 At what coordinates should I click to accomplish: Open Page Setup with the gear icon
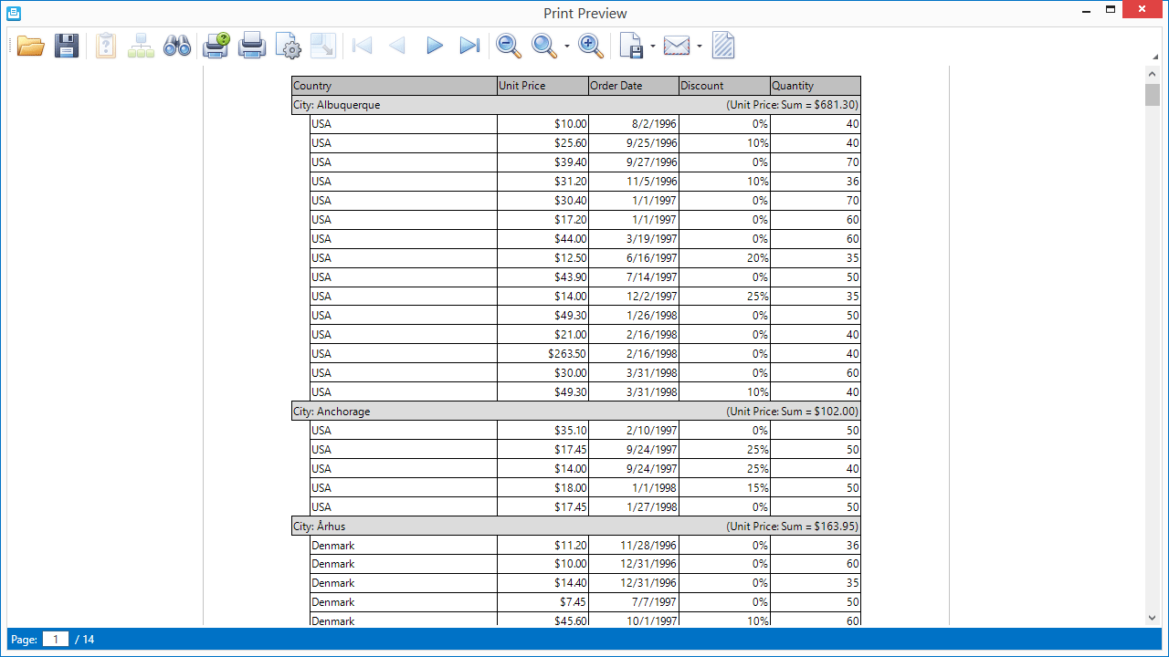(288, 46)
